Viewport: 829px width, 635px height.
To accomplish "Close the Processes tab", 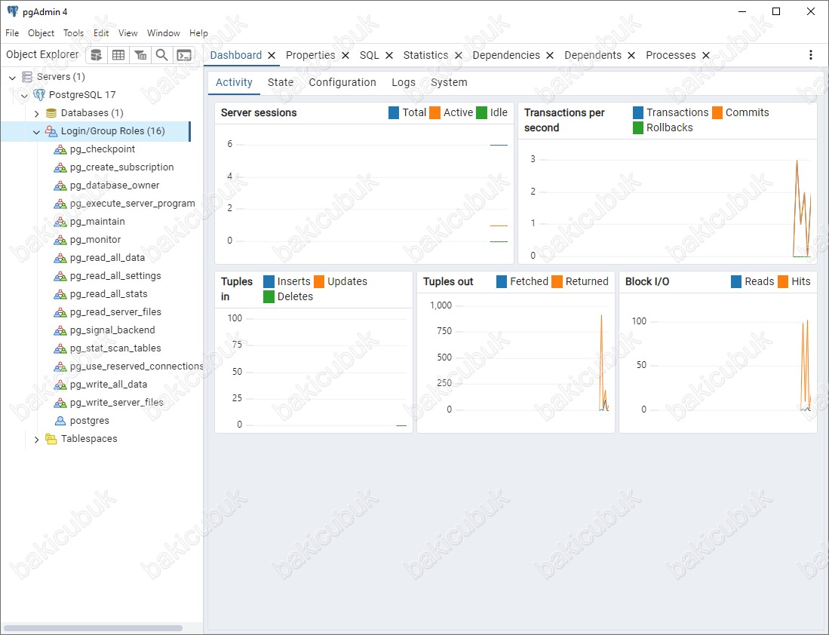I will pos(706,56).
